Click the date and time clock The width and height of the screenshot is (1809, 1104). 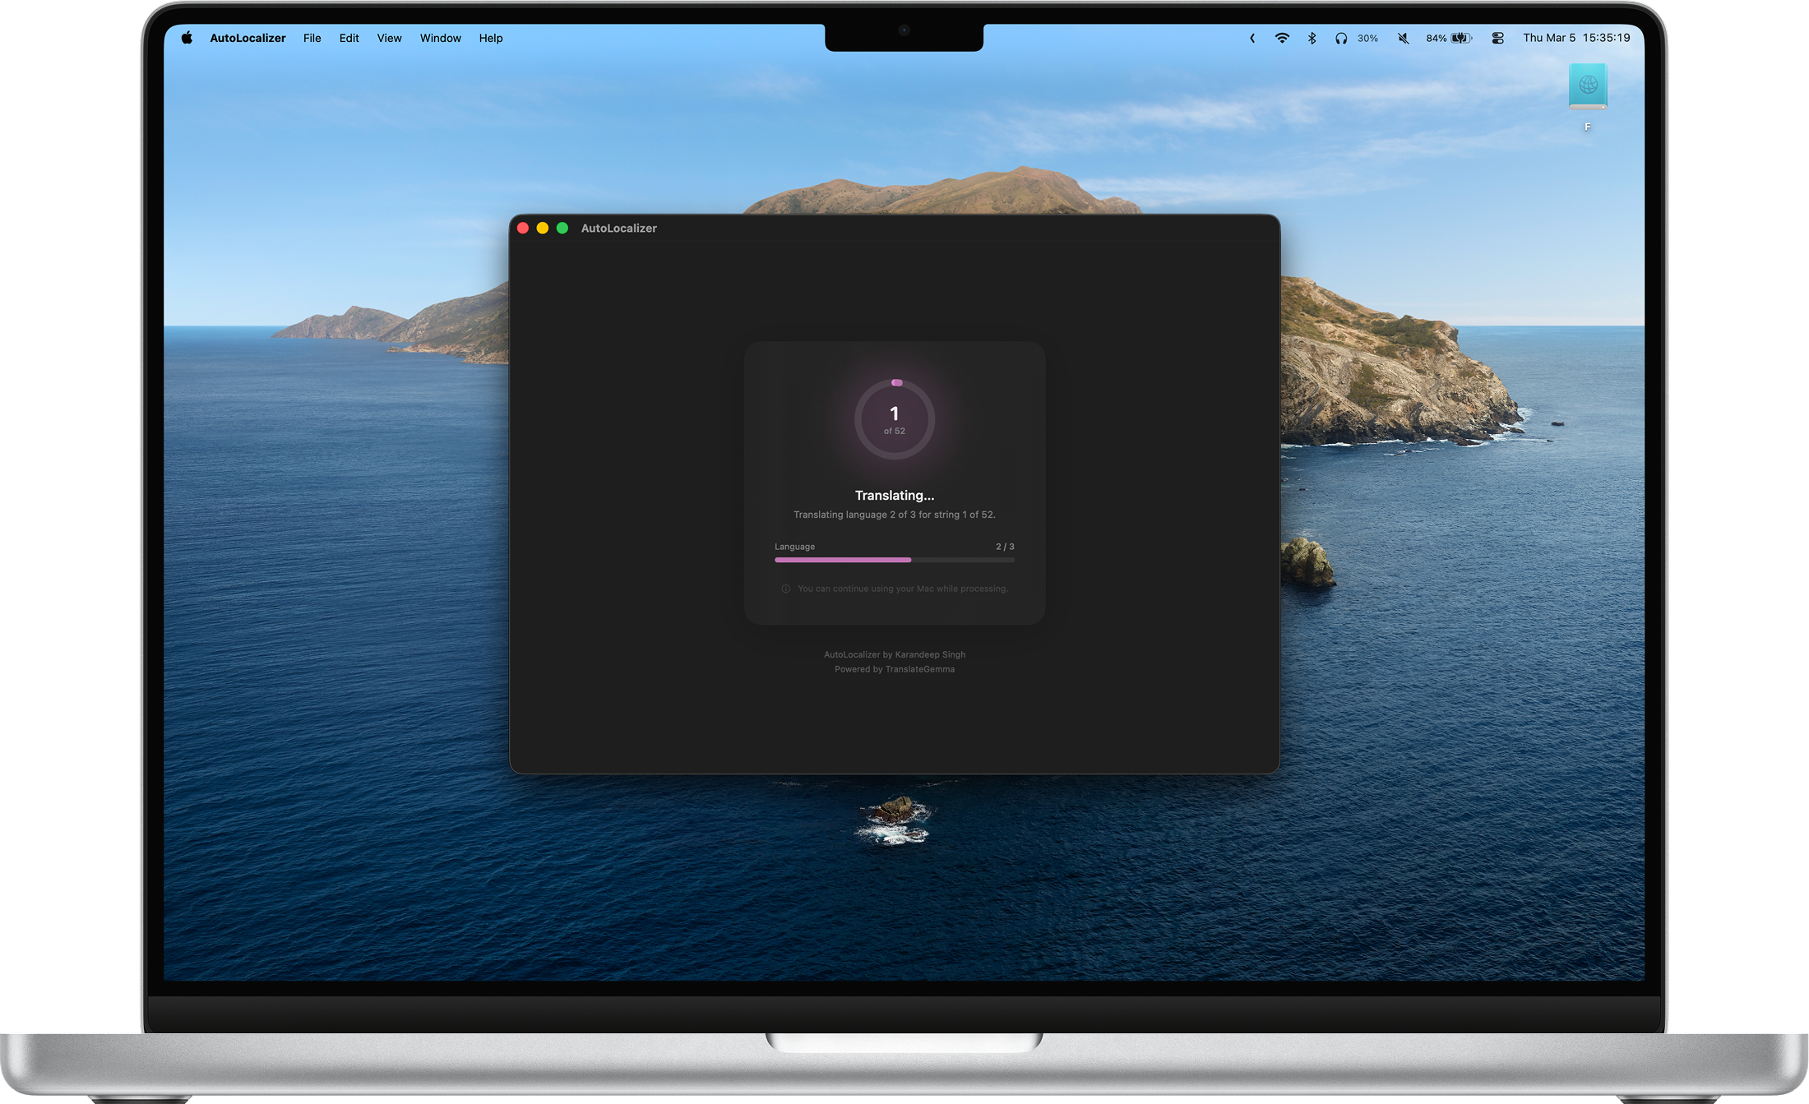pos(1575,38)
